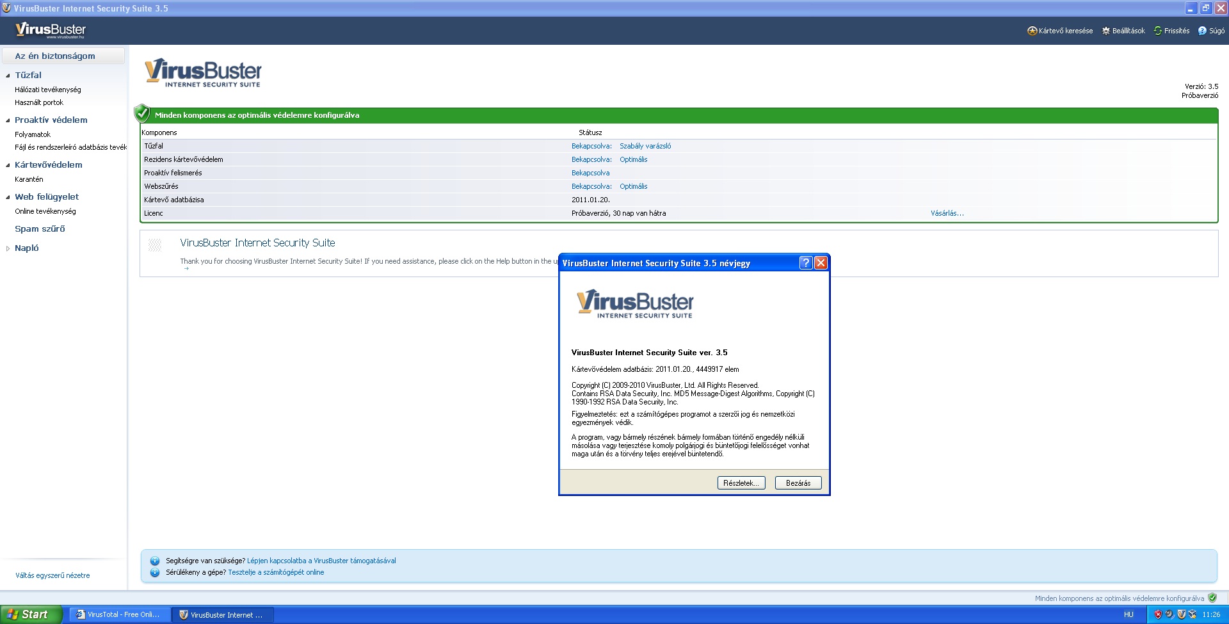Image resolution: width=1229 pixels, height=624 pixels.
Task: Click the VirusBuster V tray icon
Action: 1181,614
